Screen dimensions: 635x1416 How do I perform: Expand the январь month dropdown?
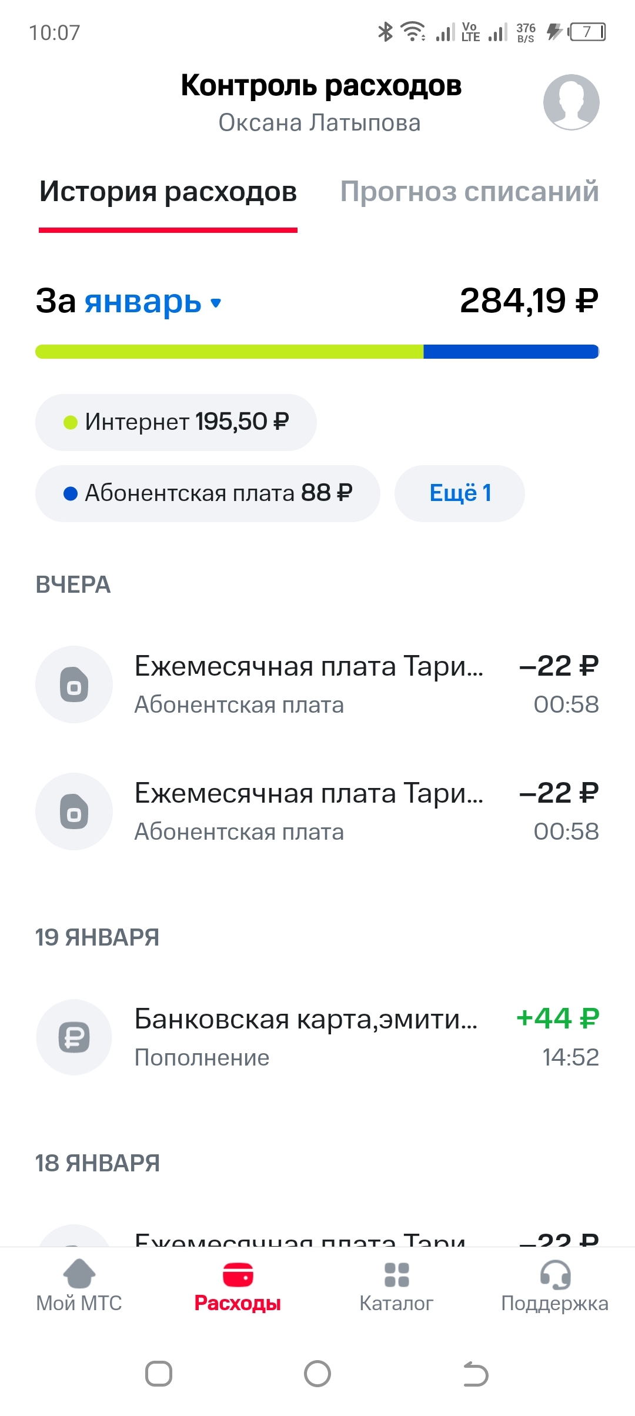tap(153, 302)
